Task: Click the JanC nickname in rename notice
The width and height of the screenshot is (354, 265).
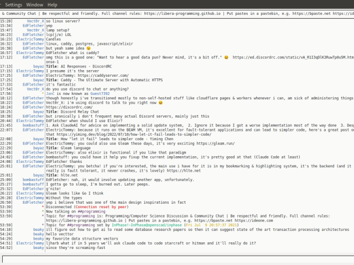Action: tap(50, 94)
